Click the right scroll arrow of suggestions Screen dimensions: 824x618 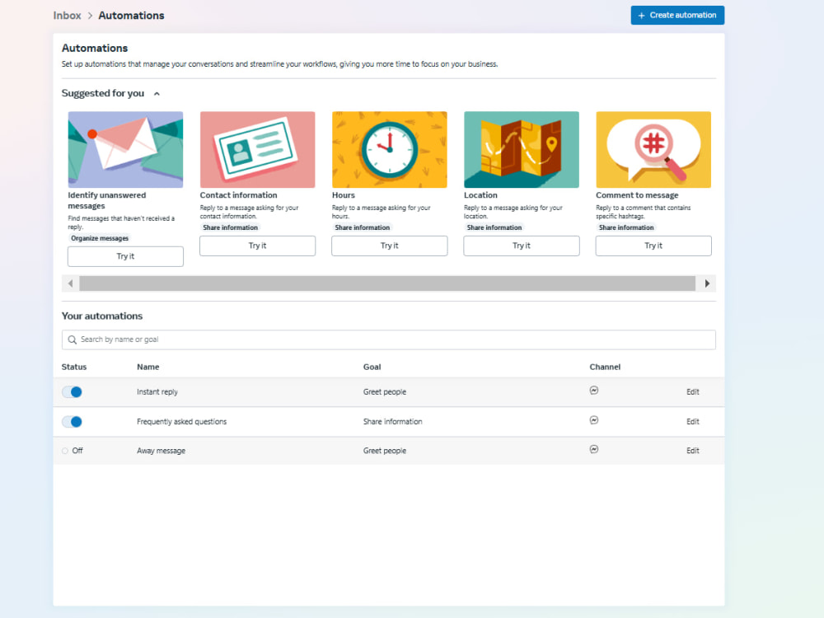point(707,283)
